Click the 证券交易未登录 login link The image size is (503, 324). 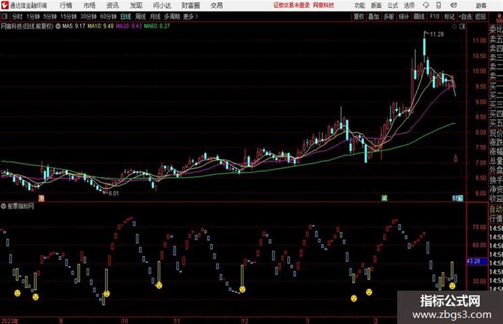(x=292, y=5)
